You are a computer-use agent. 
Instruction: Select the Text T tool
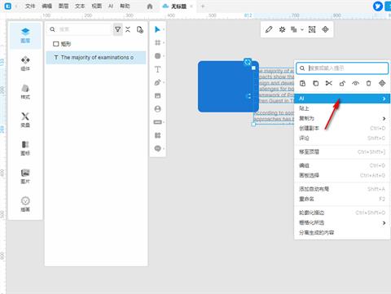click(x=157, y=69)
